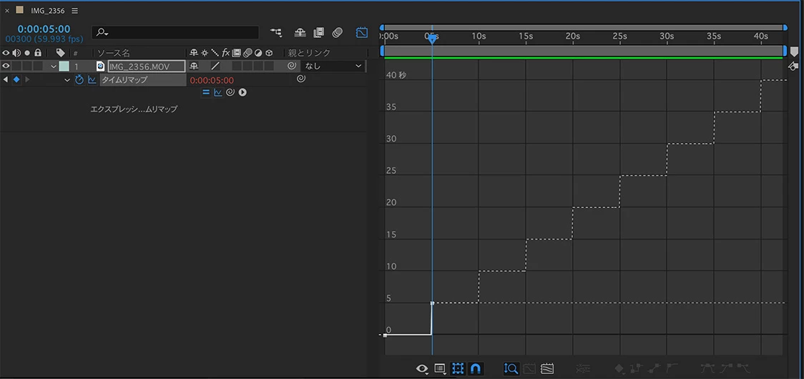804x379 pixels.
Task: Click the composition marker bin icon
Action: tap(794, 51)
